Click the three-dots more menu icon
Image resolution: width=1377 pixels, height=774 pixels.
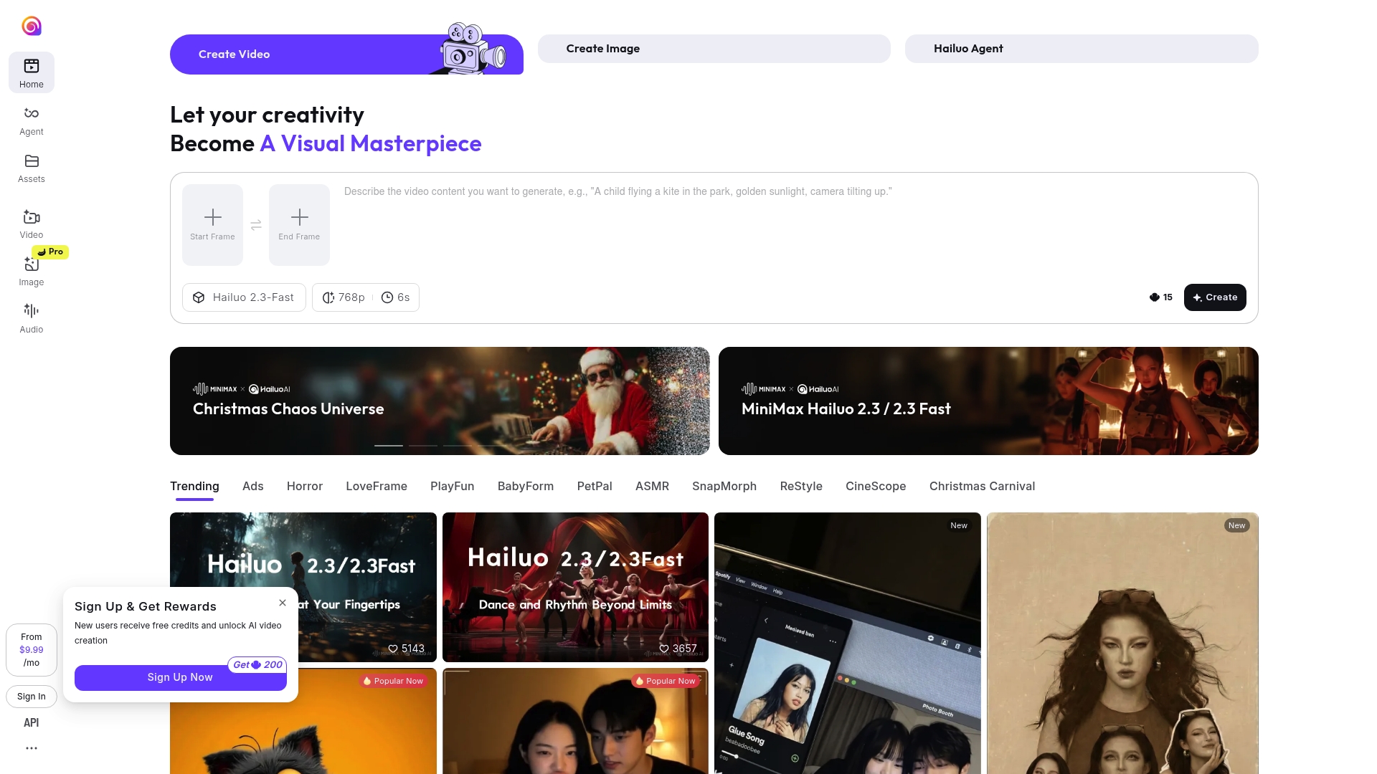click(32, 748)
